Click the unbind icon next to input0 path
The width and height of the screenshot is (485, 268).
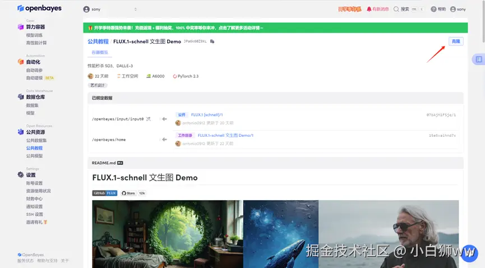tap(148, 119)
